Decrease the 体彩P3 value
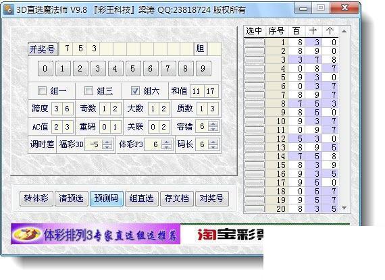The height and width of the screenshot is (280, 385). pos(167,147)
